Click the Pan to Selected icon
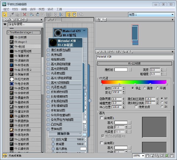Viewport: 177px width, 160px height. 172,156
